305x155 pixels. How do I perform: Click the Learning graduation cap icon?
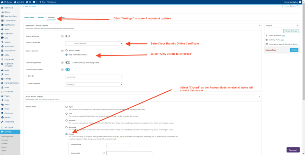2,132
